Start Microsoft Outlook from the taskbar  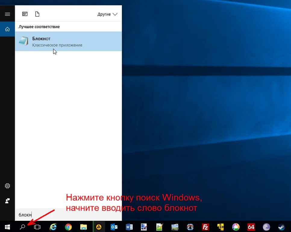click(x=114, y=227)
